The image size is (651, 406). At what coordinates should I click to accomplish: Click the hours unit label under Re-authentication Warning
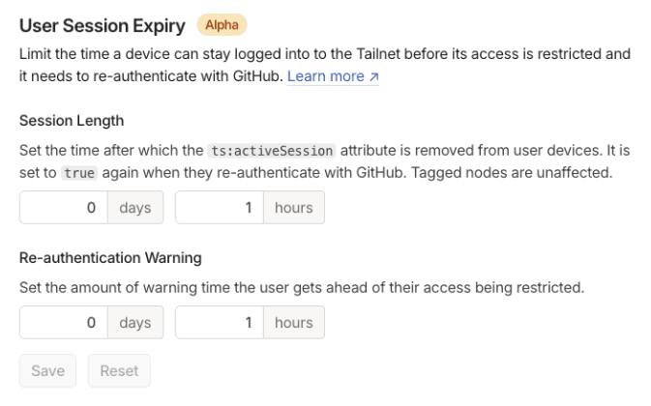294,323
